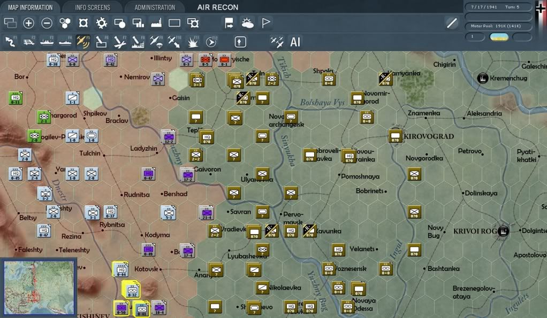Screen dimensions: 547x318
Task: Click the Kremenchug factory city marker
Action: pyautogui.click(x=482, y=79)
